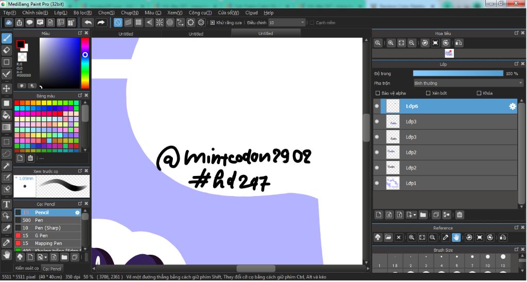Viewport: 527px width, 282px height.
Task: Select the Lớp1 layer row
Action: (x=445, y=183)
